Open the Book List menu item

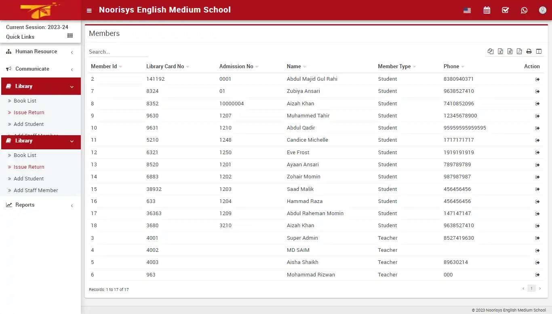tap(25, 155)
